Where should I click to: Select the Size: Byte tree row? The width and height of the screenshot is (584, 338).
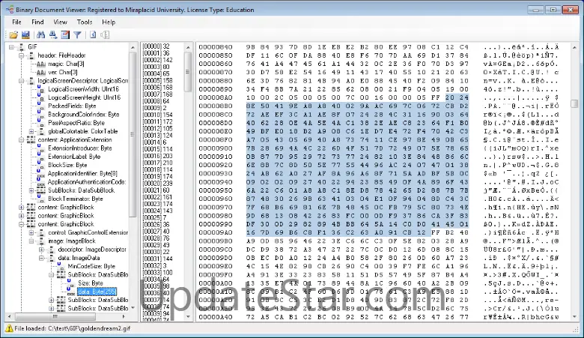90,283
